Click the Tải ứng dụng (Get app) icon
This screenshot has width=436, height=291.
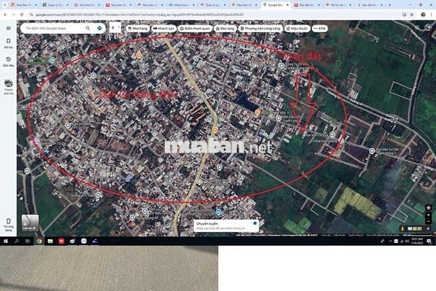coord(8,220)
